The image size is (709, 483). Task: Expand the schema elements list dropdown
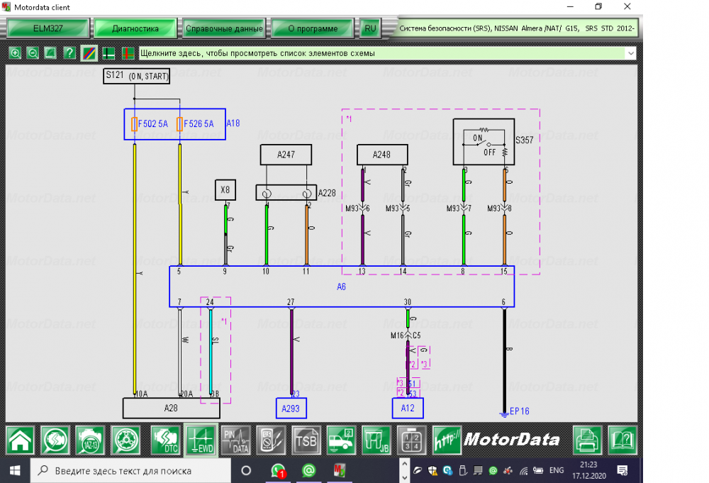[x=630, y=53]
